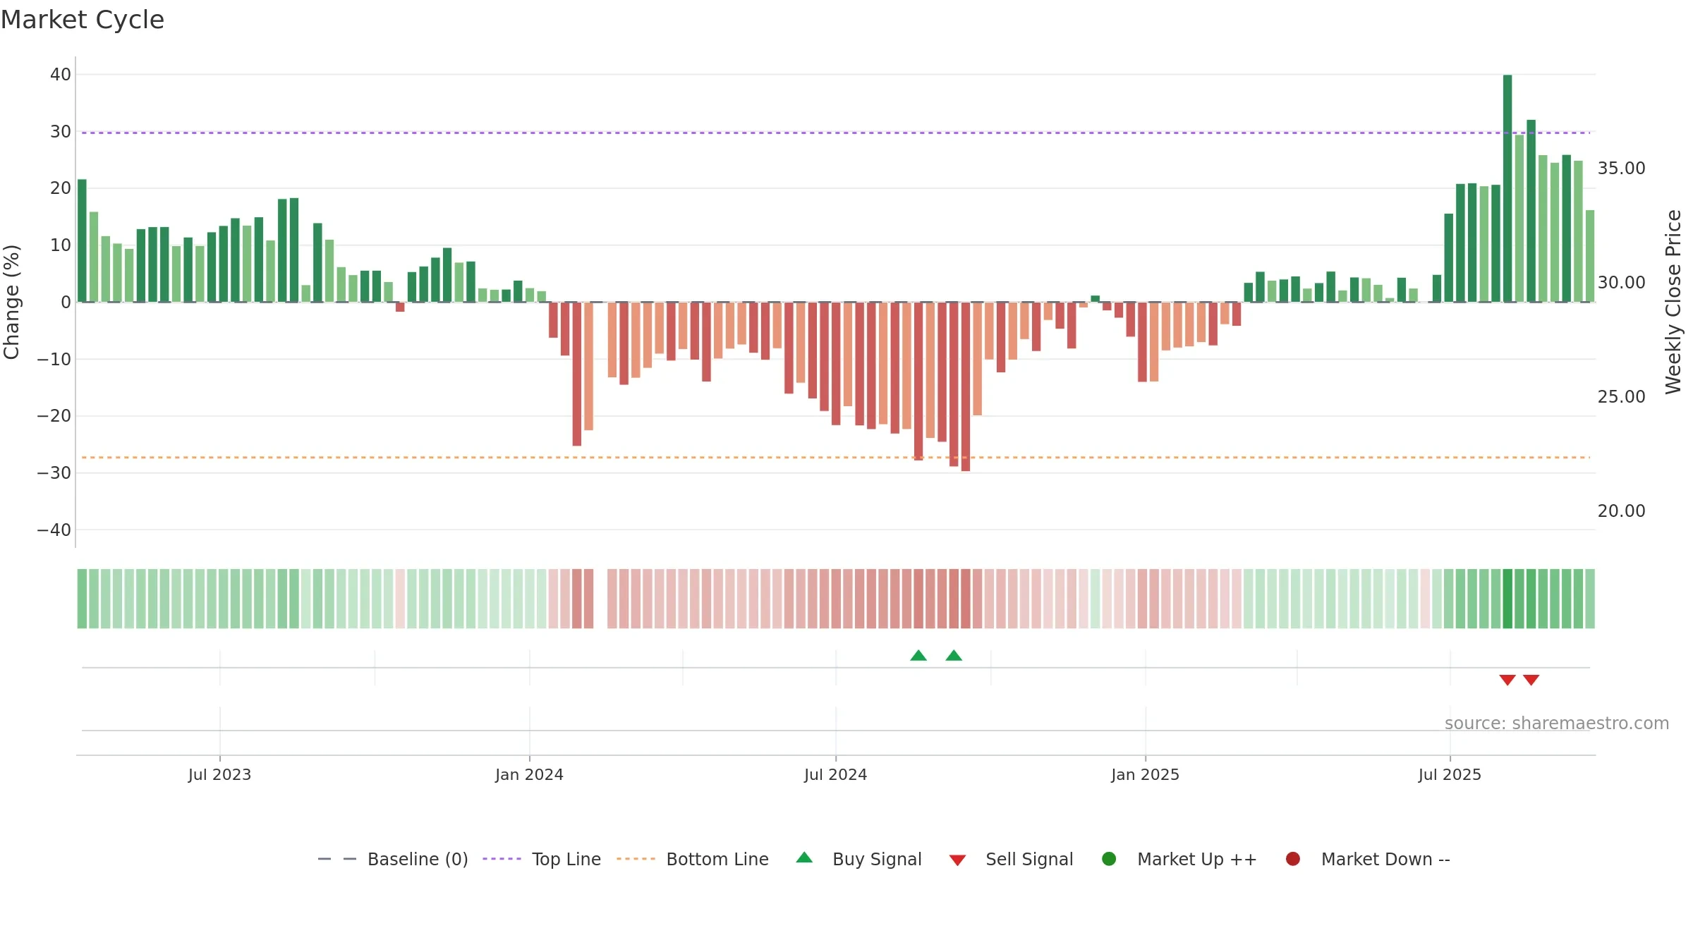Select the first green buy signal marker on chart
1693x952 pixels.
918,656
